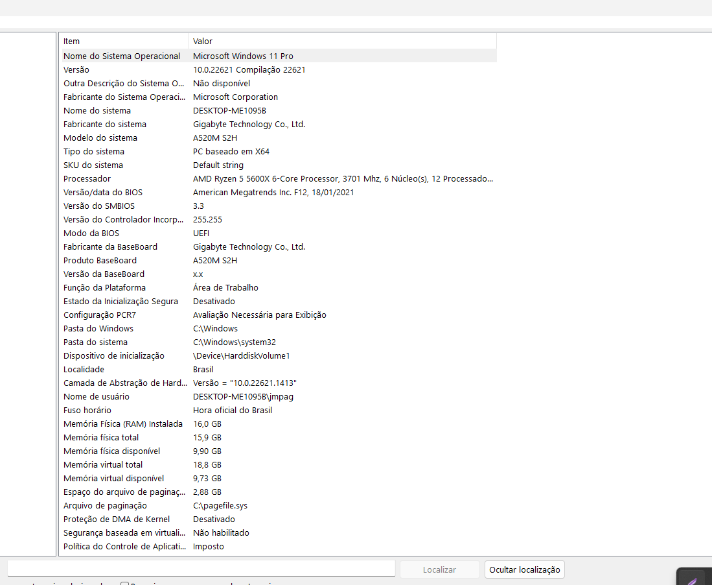Click the Brasil value
Screen dimensions: 712x585
(x=203, y=370)
